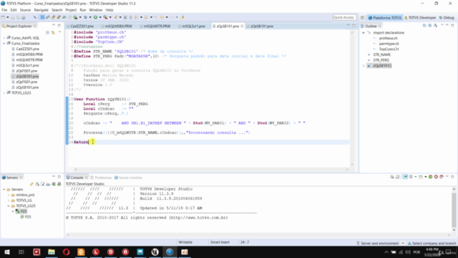Open Task View on the taskbar
458x258 pixels.
[x=21, y=252]
